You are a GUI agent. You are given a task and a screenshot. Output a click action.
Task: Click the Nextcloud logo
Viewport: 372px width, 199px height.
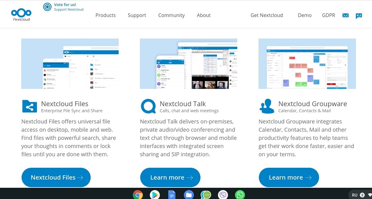click(21, 15)
